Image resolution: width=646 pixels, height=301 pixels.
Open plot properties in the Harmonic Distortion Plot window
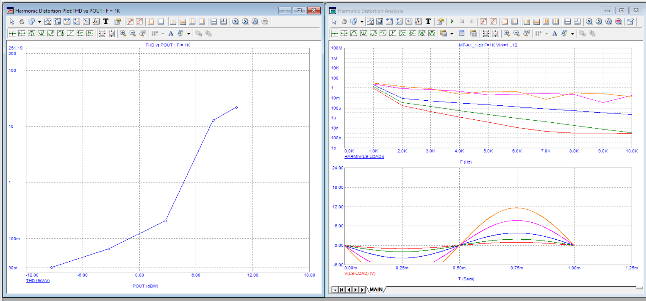point(118,22)
